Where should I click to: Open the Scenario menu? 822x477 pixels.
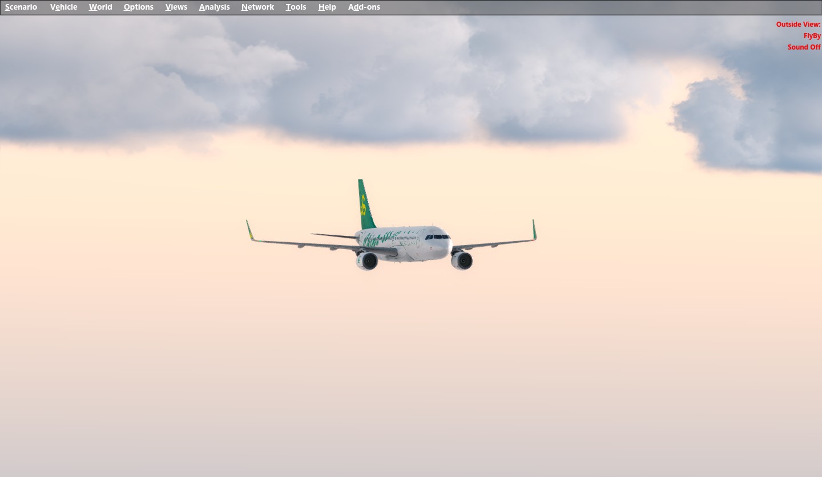[21, 7]
